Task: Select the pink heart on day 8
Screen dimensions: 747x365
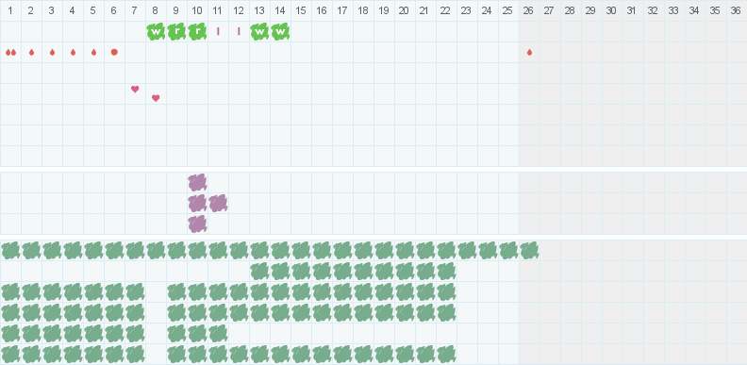Action: (x=156, y=98)
